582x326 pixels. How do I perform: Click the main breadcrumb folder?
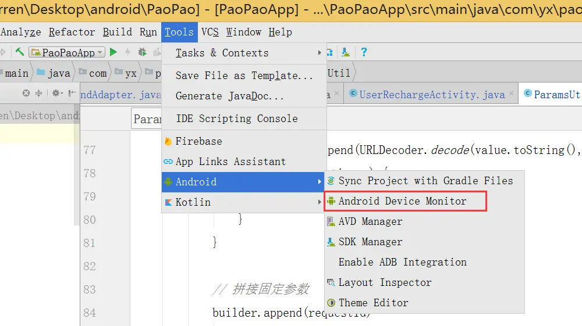point(16,73)
